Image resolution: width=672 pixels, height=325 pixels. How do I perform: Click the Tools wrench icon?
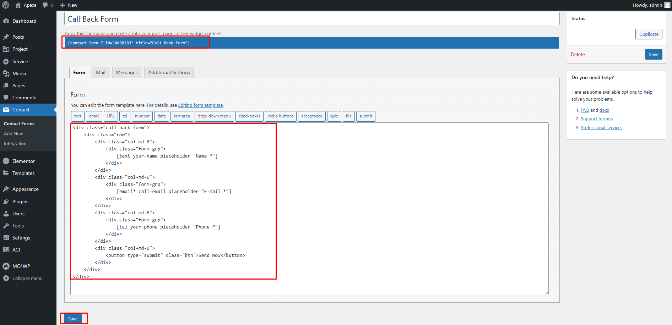[x=6, y=226]
